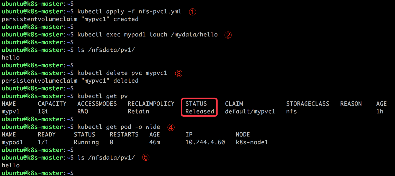395x176 pixels.
Task: Click the red circled number 1 marker
Action: [193, 12]
